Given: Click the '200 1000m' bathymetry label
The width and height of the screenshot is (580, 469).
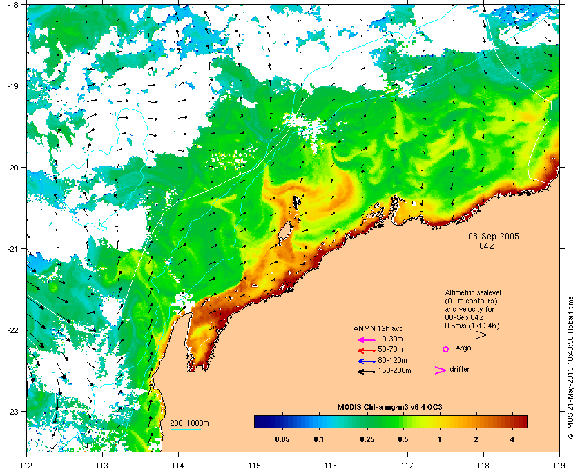Looking at the screenshot, I should coord(189,423).
